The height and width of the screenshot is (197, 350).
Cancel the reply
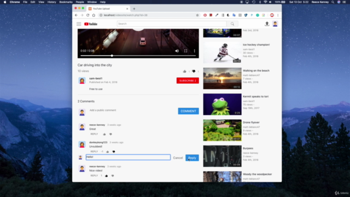pyautogui.click(x=178, y=158)
